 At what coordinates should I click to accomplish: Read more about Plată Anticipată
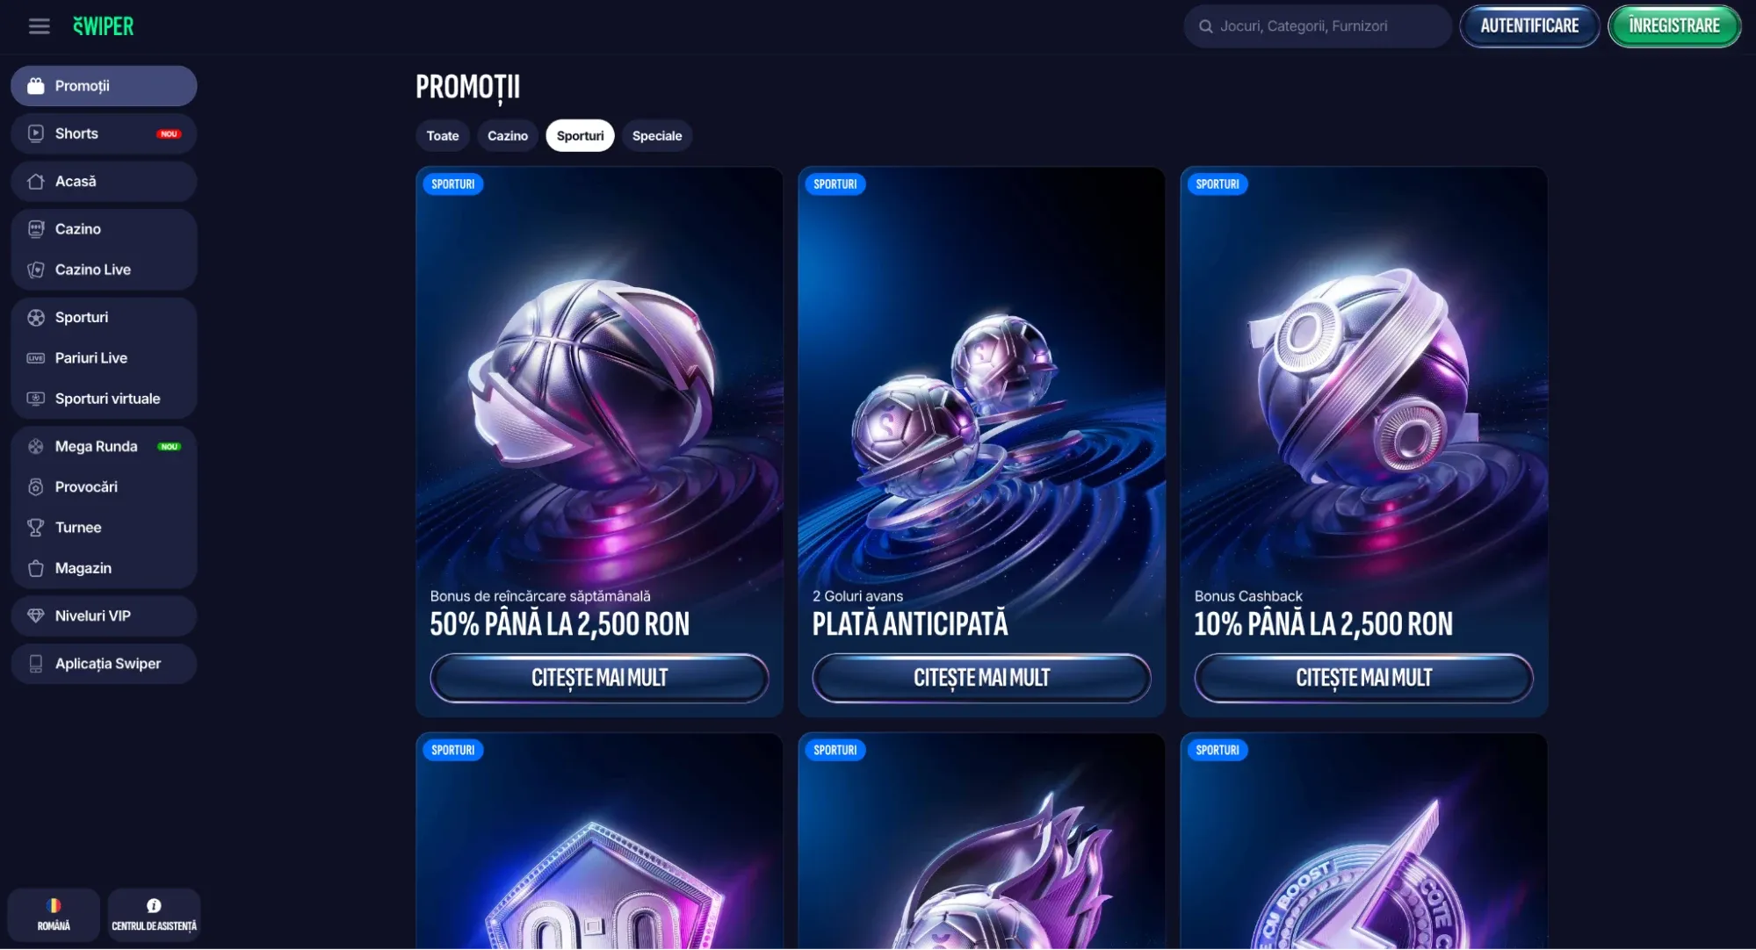tap(981, 678)
